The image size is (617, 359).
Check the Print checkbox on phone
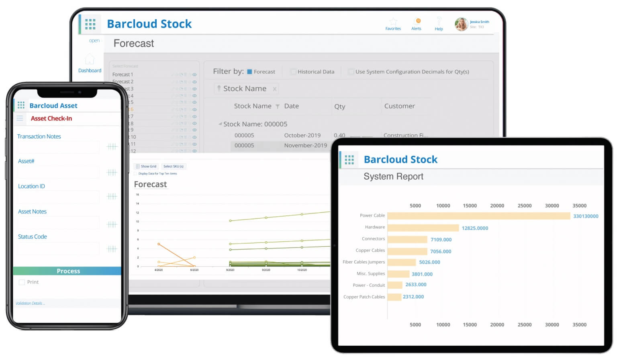(22, 282)
